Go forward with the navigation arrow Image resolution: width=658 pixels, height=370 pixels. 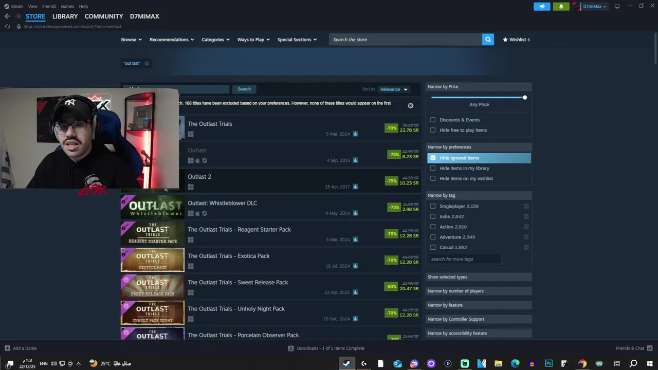(x=18, y=16)
